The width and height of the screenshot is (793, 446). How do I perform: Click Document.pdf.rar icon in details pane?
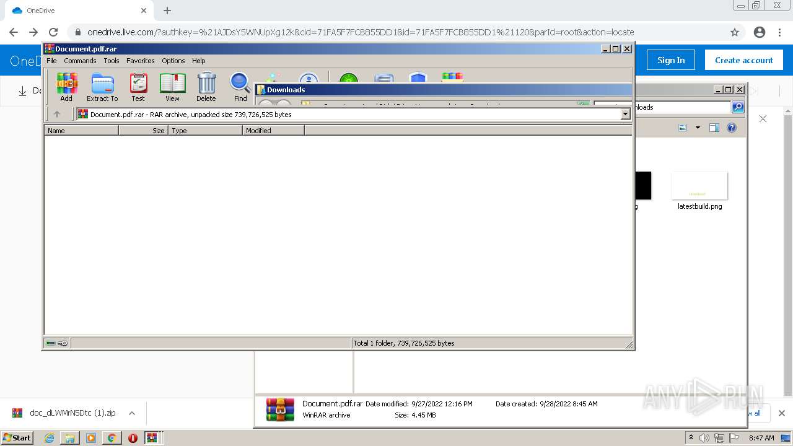(280, 409)
